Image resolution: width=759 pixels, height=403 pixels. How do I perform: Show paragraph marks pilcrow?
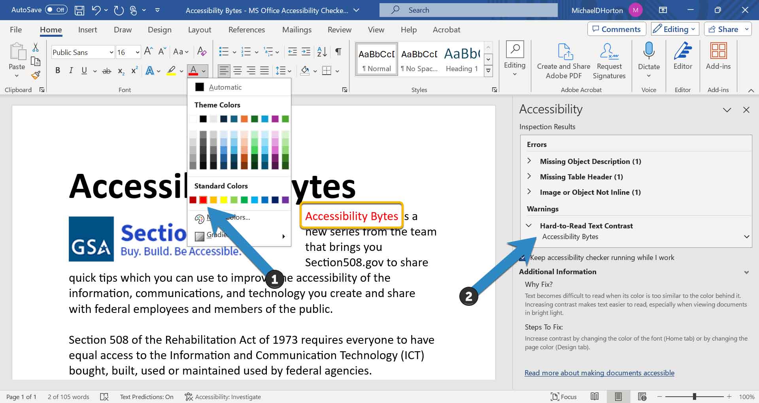coord(338,52)
